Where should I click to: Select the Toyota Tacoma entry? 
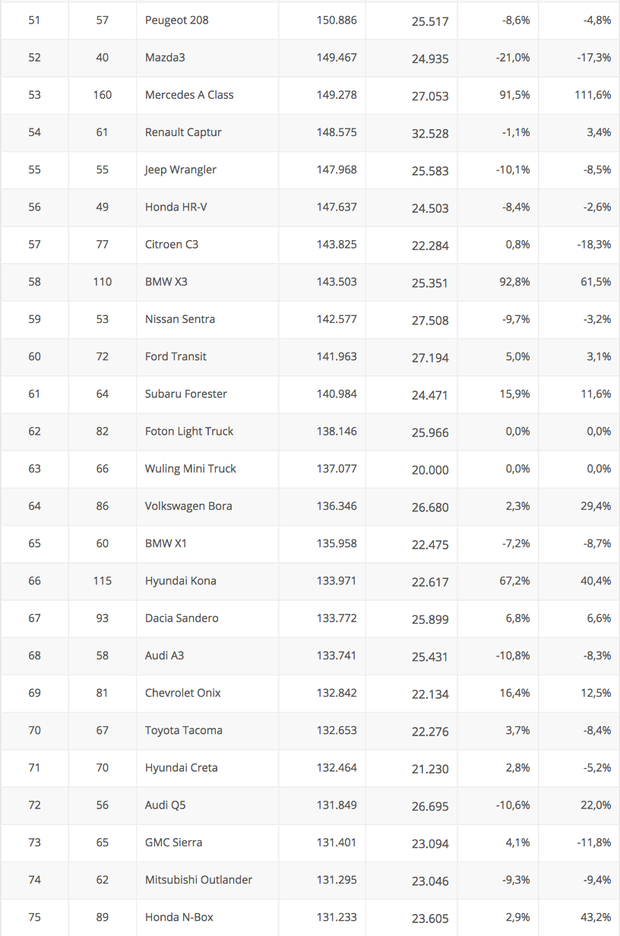[184, 730]
